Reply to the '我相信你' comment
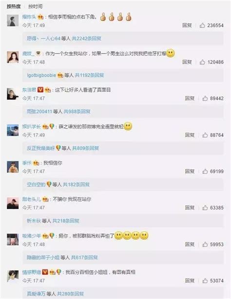 tap(190, 171)
